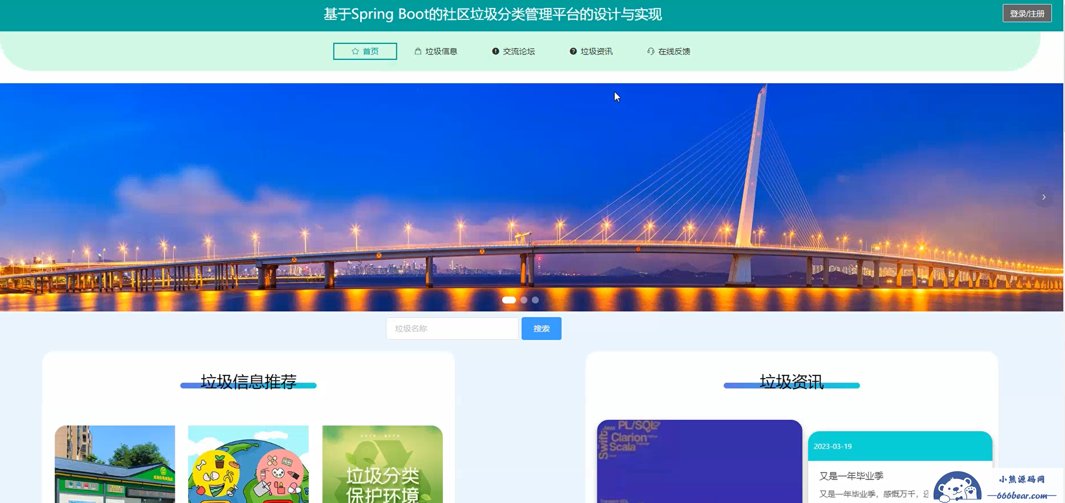Open the cartoon globe garbage card
Screen dimensions: 1065x503
pyautogui.click(x=248, y=464)
